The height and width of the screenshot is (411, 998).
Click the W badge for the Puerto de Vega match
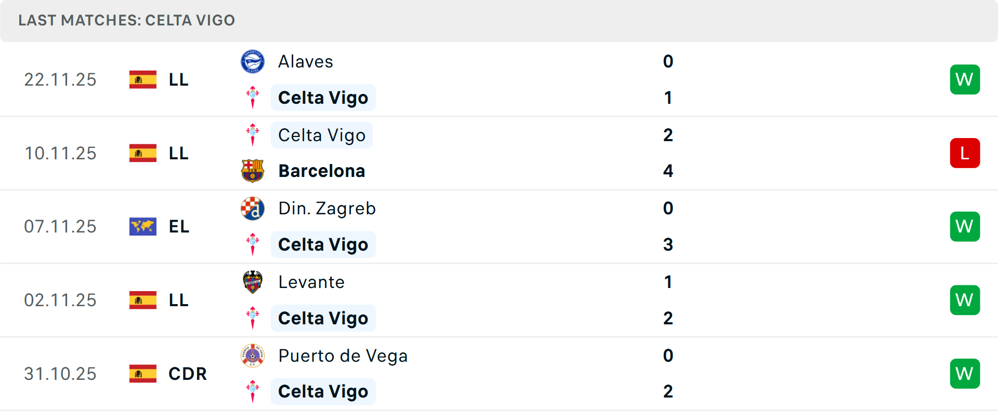(965, 374)
